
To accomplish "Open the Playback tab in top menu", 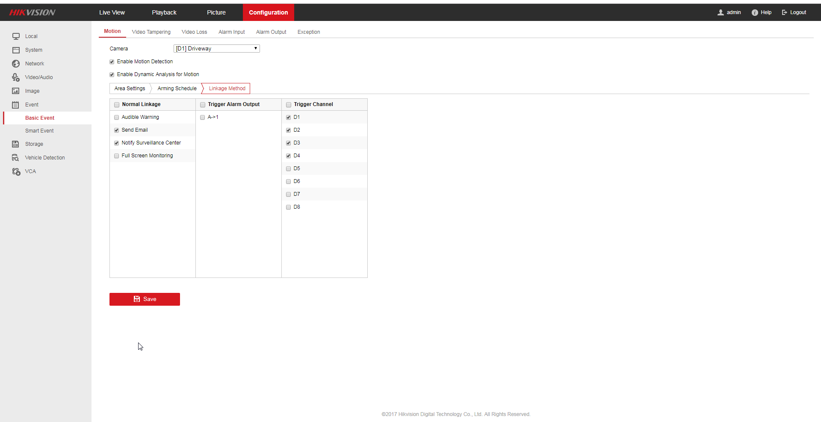I will pyautogui.click(x=164, y=12).
